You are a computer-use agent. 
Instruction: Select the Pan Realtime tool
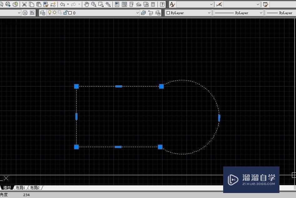(x=87, y=4)
